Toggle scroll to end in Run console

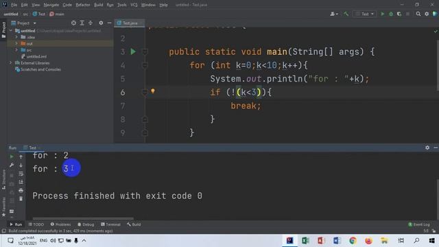click(x=21, y=182)
